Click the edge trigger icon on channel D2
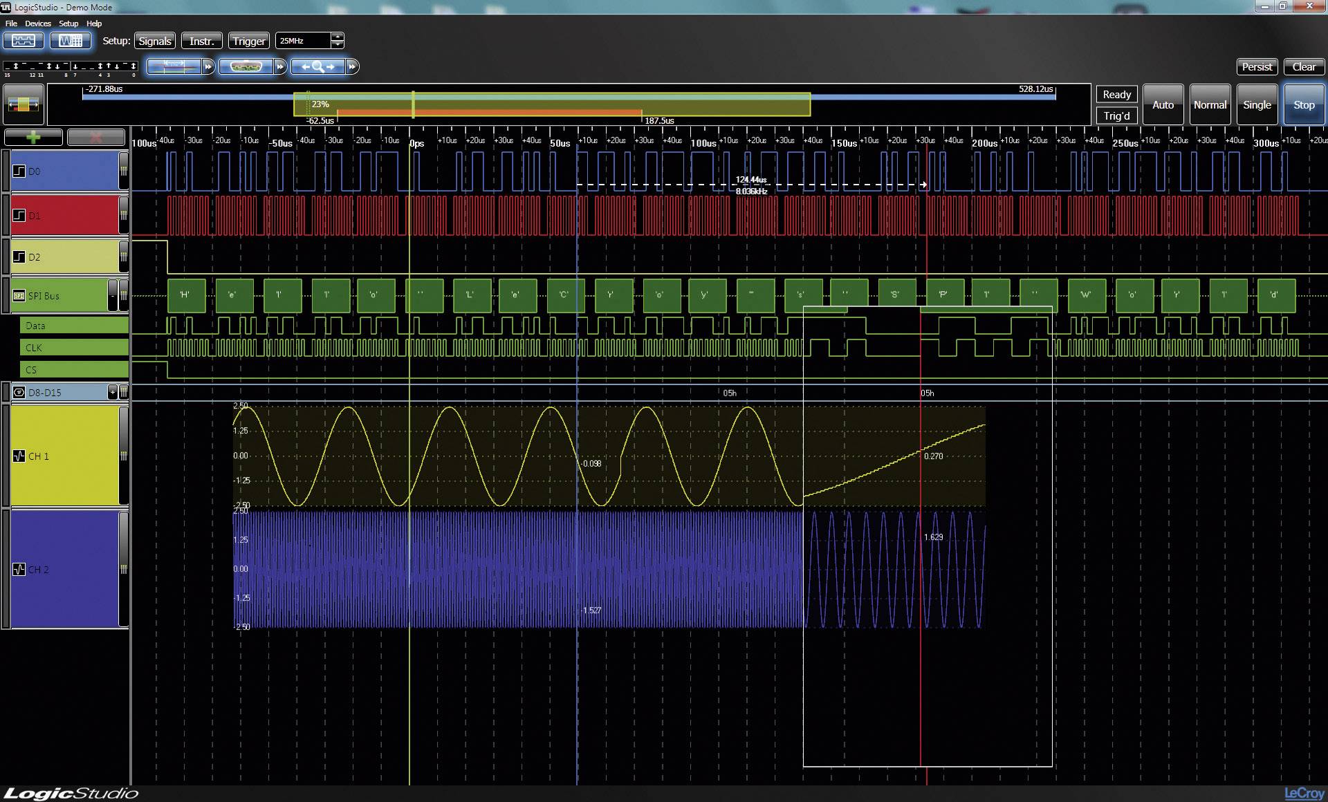Image resolution: width=1328 pixels, height=802 pixels. (19, 256)
